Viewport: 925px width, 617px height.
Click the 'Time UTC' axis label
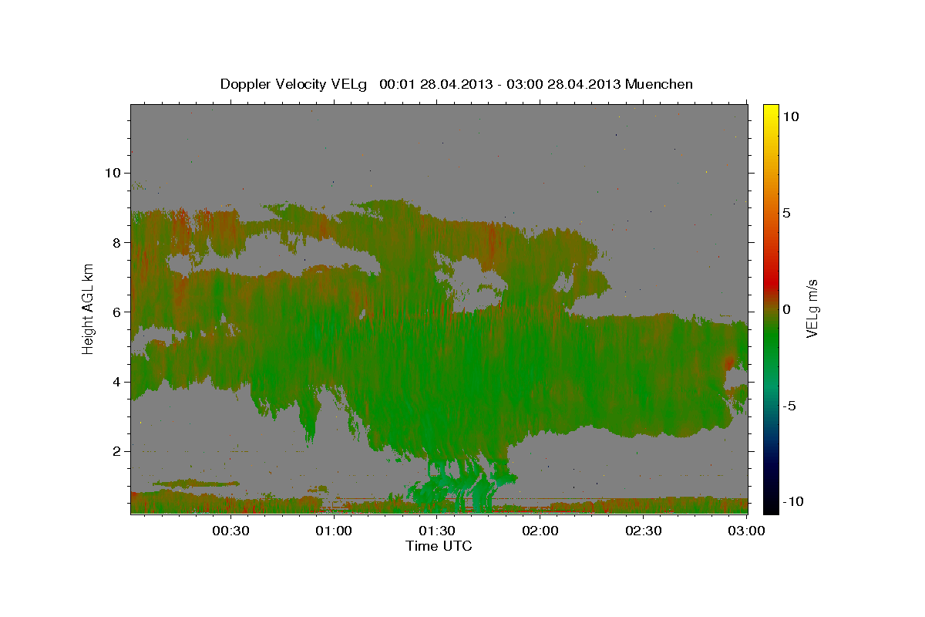(x=439, y=546)
